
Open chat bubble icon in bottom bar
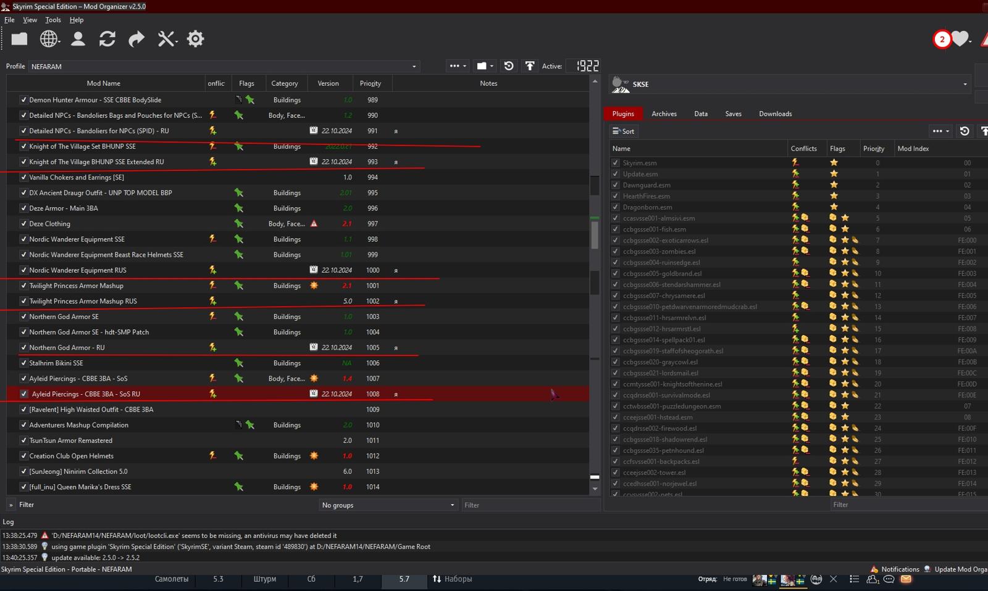coord(889,579)
